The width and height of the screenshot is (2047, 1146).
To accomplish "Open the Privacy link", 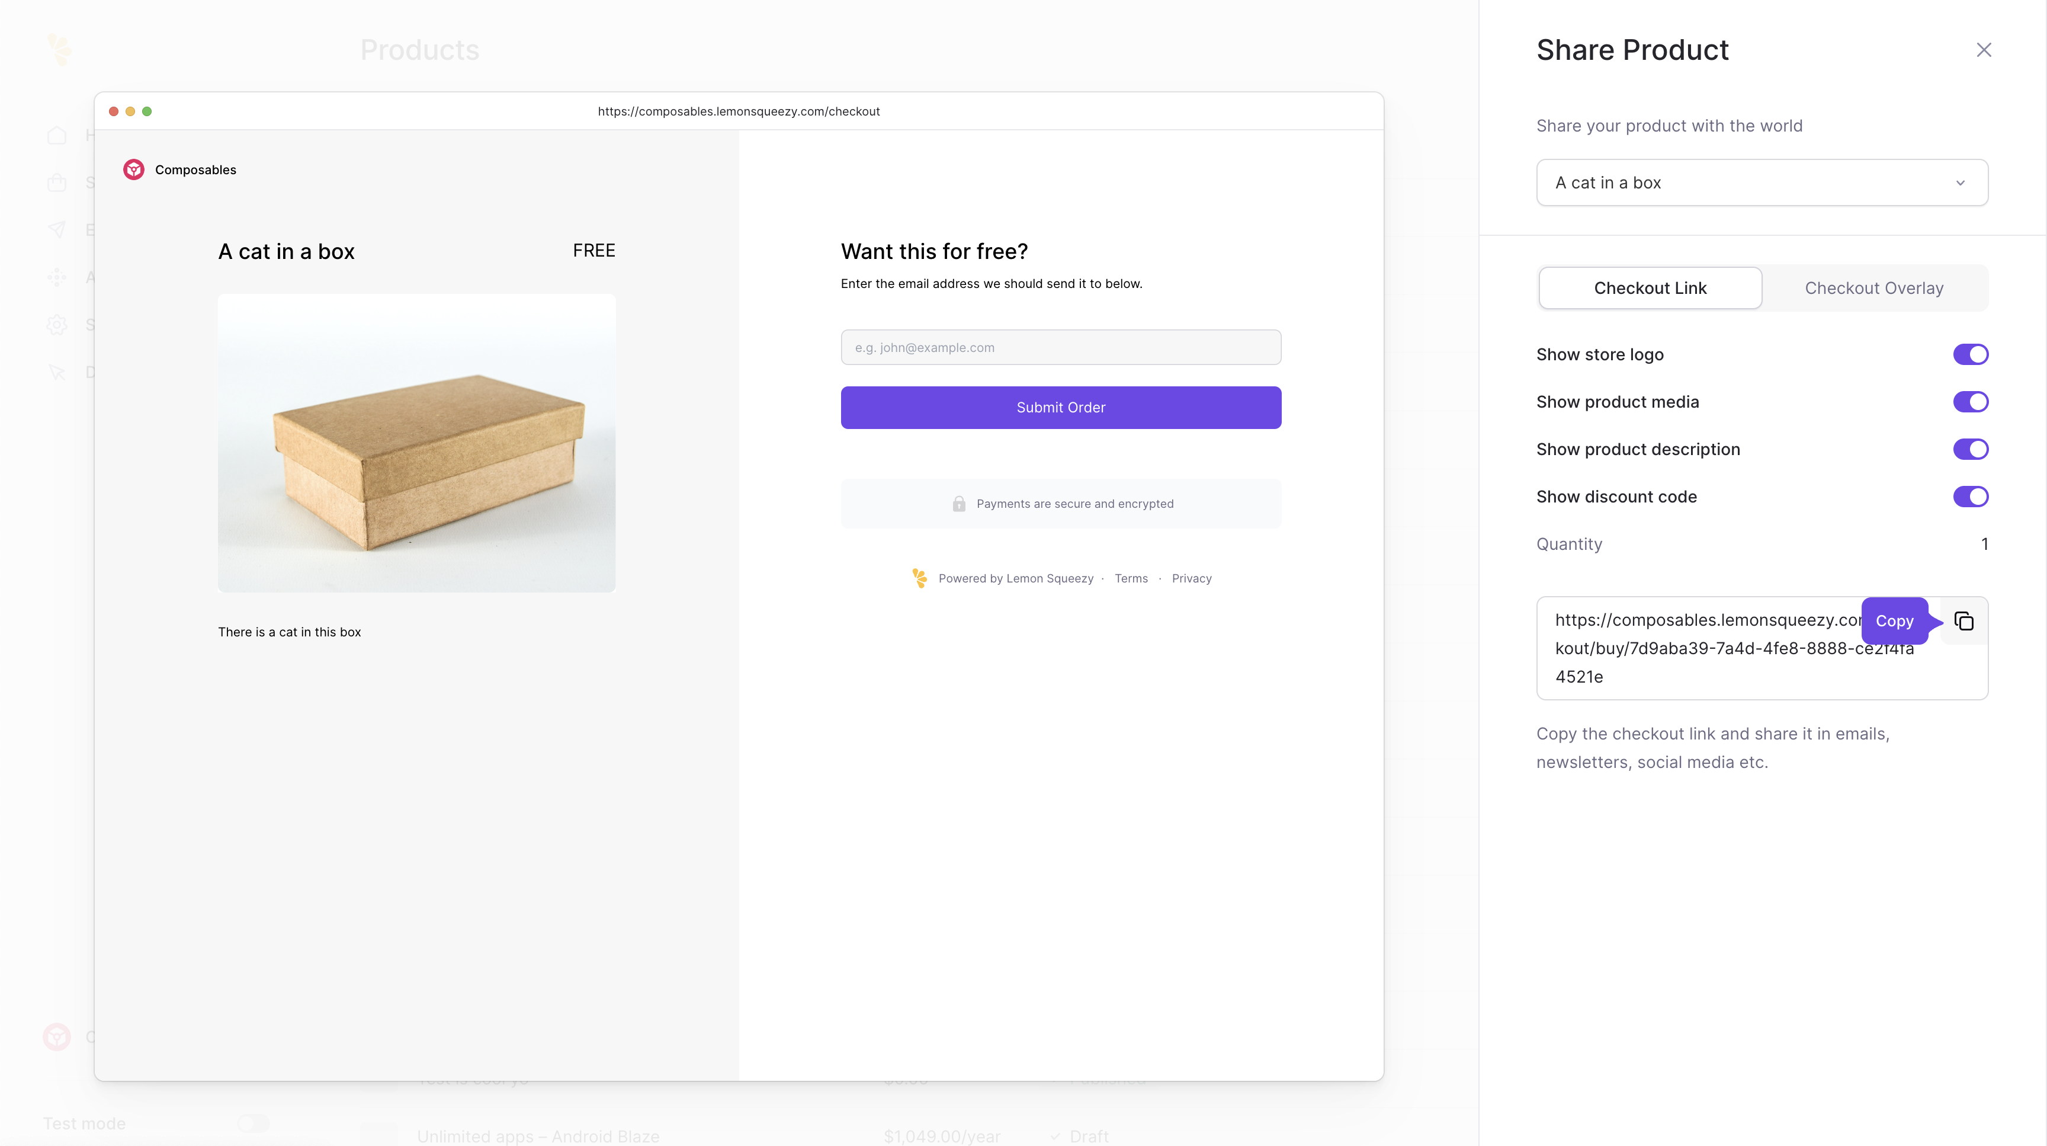I will pyautogui.click(x=1191, y=578).
